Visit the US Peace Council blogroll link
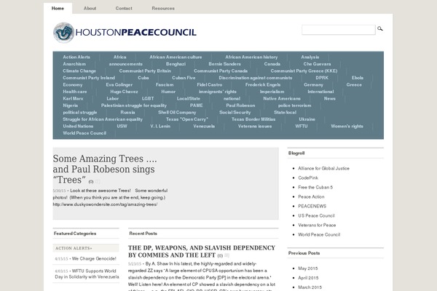The height and width of the screenshot is (291, 437). coord(316,216)
